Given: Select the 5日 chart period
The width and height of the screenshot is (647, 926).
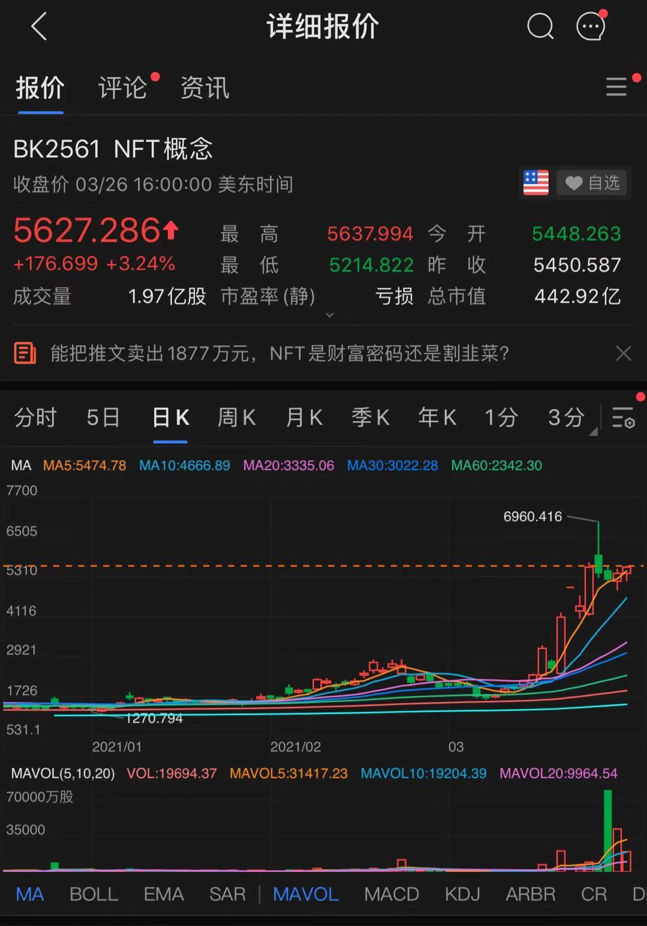Looking at the screenshot, I should click(103, 417).
